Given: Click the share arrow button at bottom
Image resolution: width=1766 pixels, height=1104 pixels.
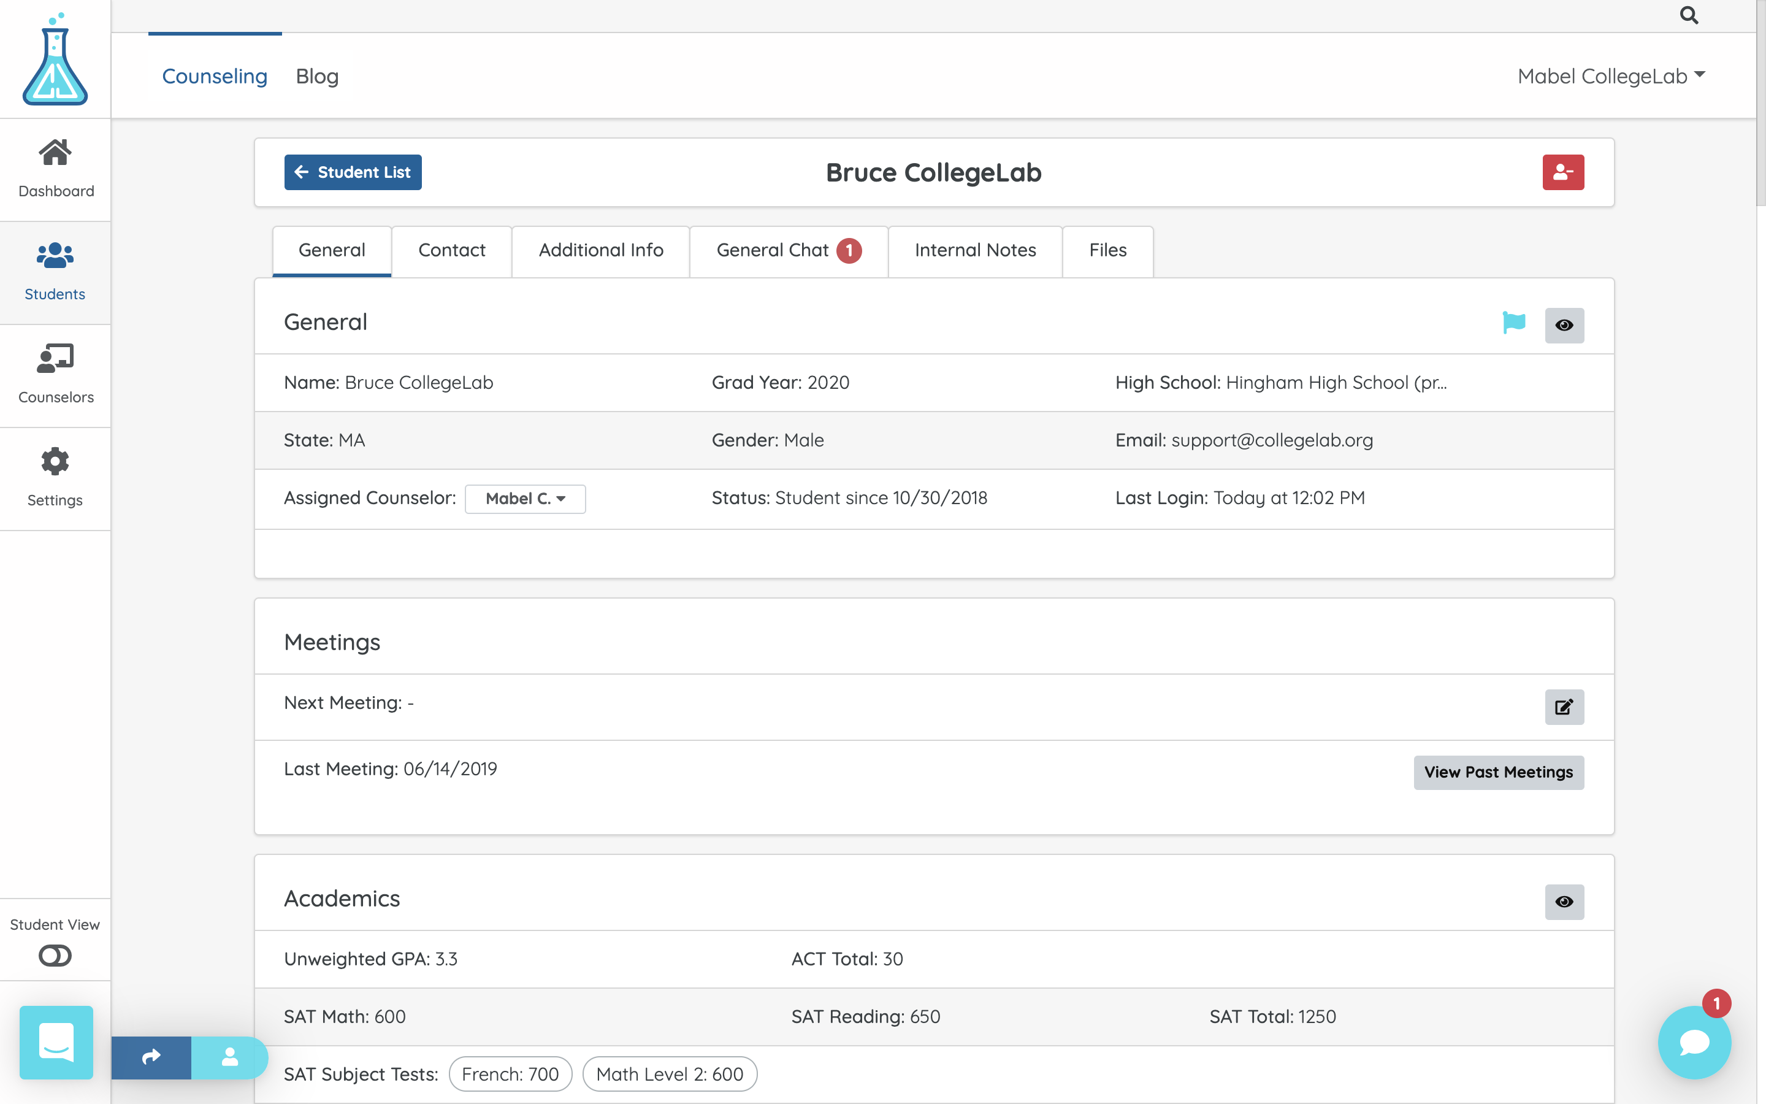Looking at the screenshot, I should tap(151, 1057).
